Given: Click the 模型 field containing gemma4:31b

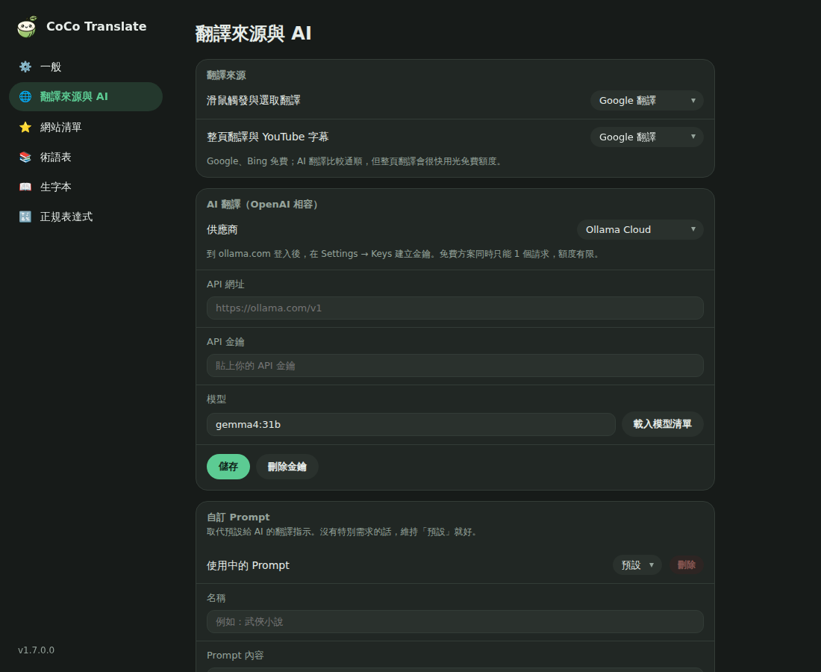Looking at the screenshot, I should (411, 424).
